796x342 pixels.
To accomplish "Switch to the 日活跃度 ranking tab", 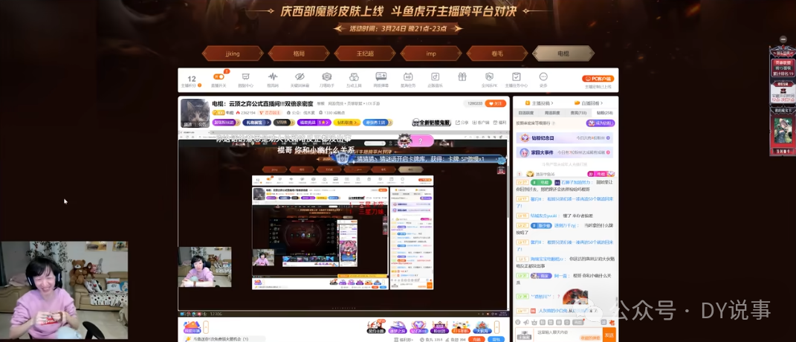I will (525, 113).
